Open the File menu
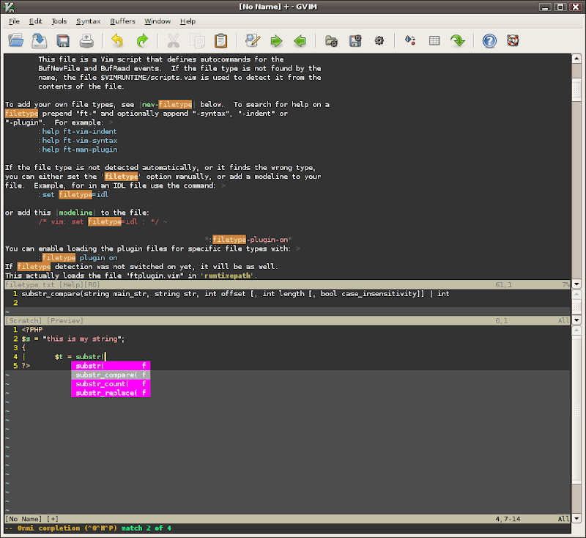 pos(14,21)
